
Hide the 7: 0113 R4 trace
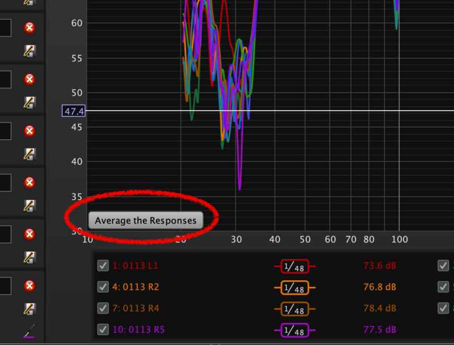pyautogui.click(x=103, y=308)
